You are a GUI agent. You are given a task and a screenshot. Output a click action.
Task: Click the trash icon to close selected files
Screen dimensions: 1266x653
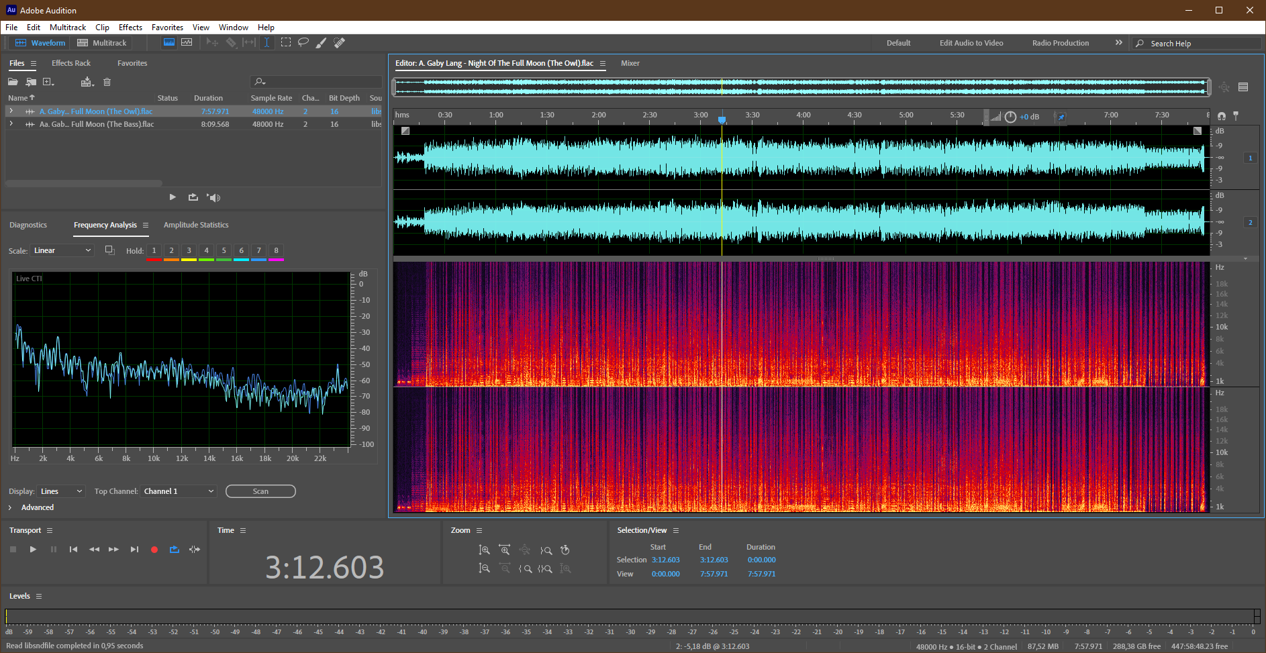coord(107,82)
